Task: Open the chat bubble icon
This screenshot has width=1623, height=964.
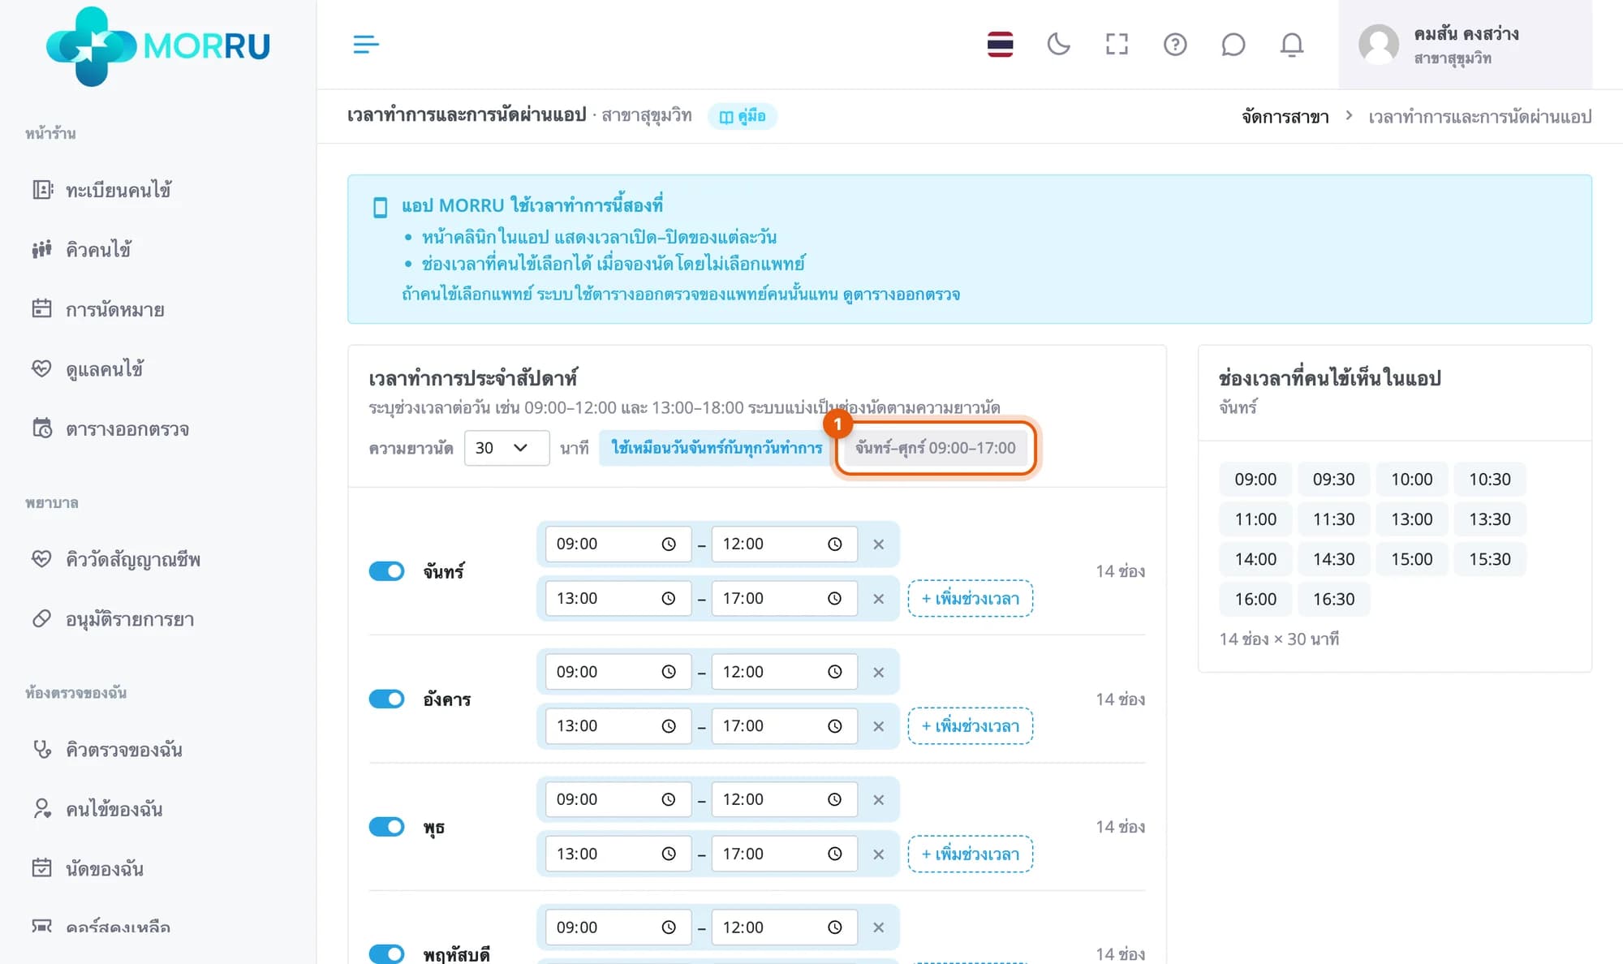Action: click(1233, 45)
